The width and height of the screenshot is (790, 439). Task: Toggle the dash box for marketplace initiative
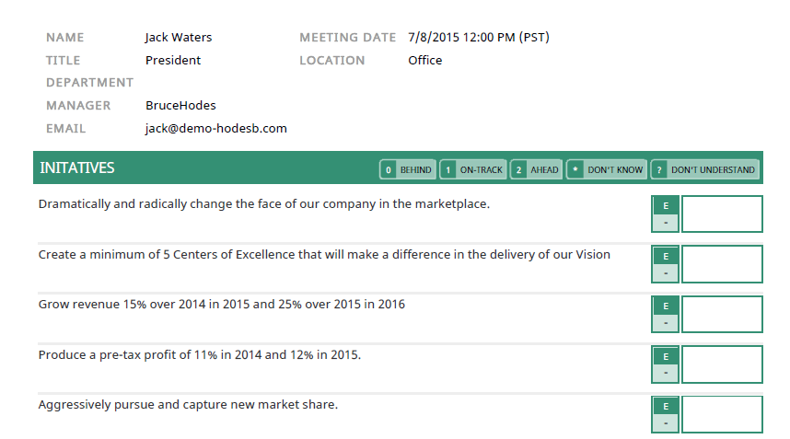666,223
